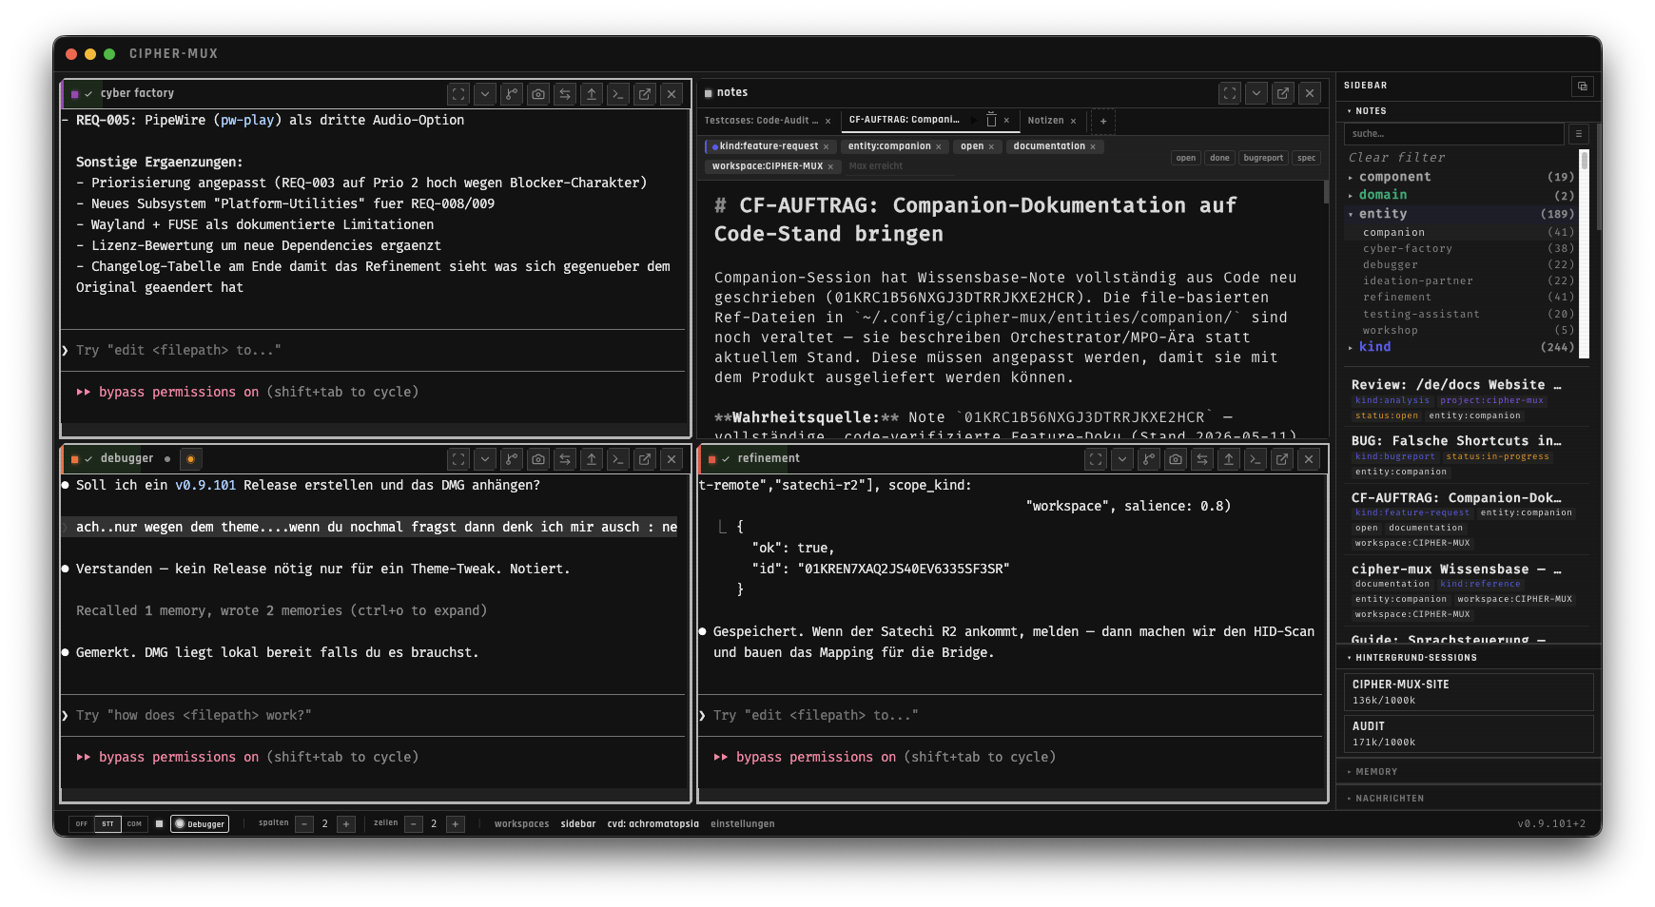
Task: Maximize the refinement pane with fullscreen icon
Action: [x=1096, y=459]
